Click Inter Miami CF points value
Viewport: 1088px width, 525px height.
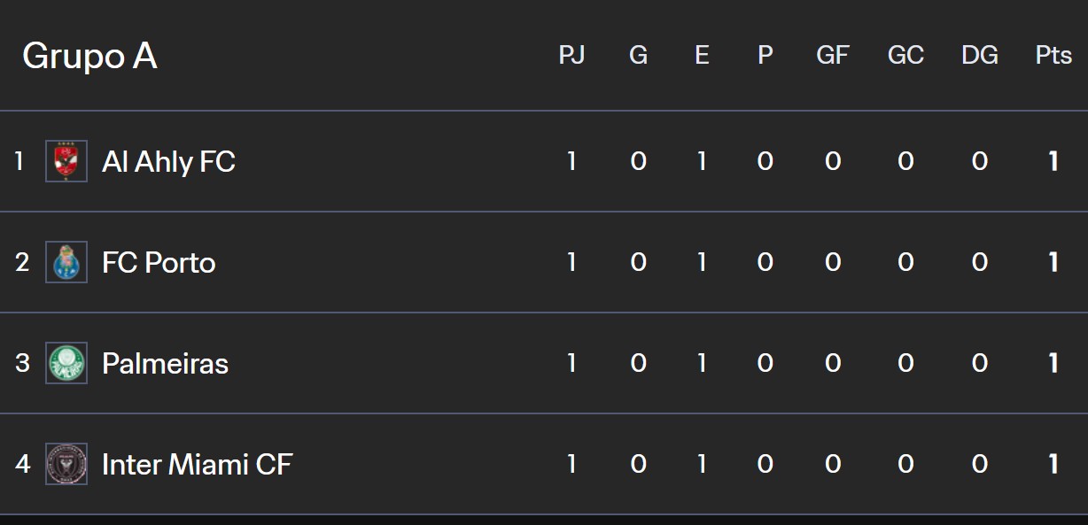[x=1053, y=464]
